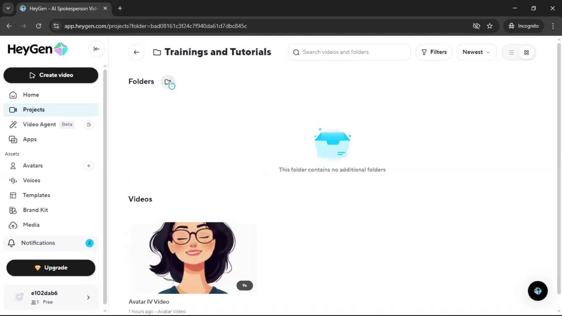Click the Create video button
This screenshot has width=562, height=316.
51,75
